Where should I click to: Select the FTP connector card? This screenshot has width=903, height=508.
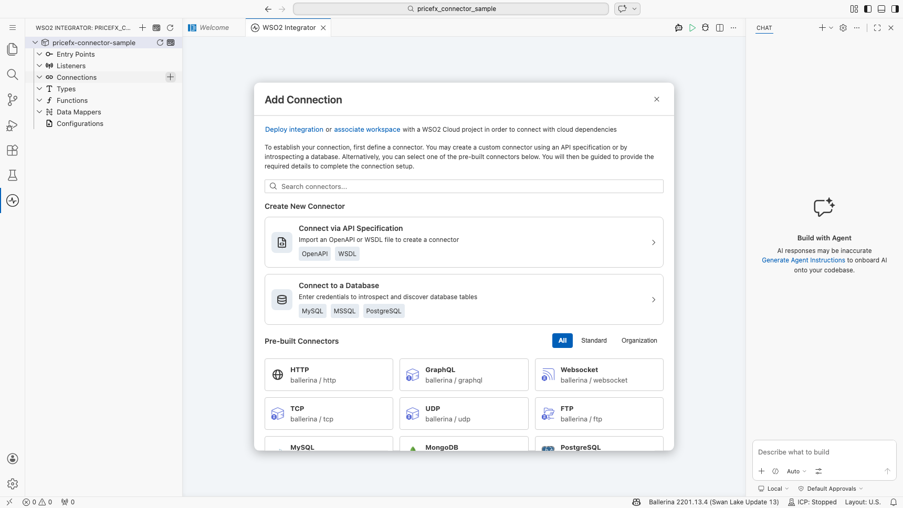599,414
